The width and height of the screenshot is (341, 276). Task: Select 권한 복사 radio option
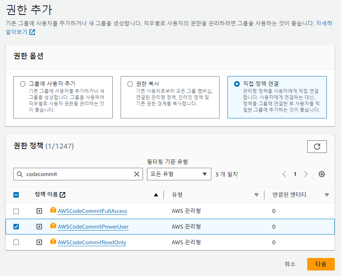130,84
